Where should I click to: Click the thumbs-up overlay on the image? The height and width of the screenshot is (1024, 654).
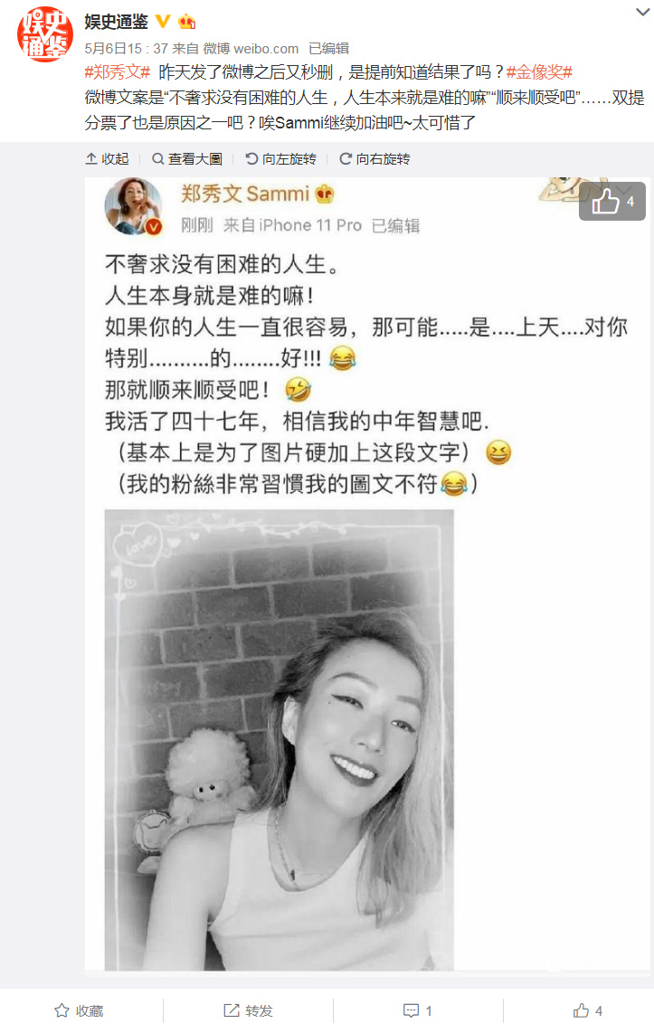tap(612, 201)
